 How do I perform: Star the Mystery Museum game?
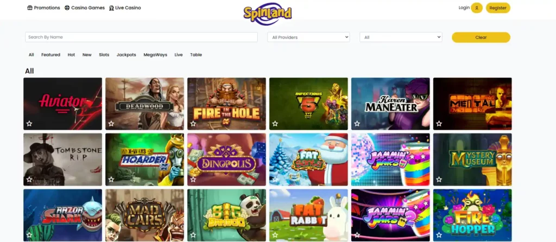click(x=439, y=179)
